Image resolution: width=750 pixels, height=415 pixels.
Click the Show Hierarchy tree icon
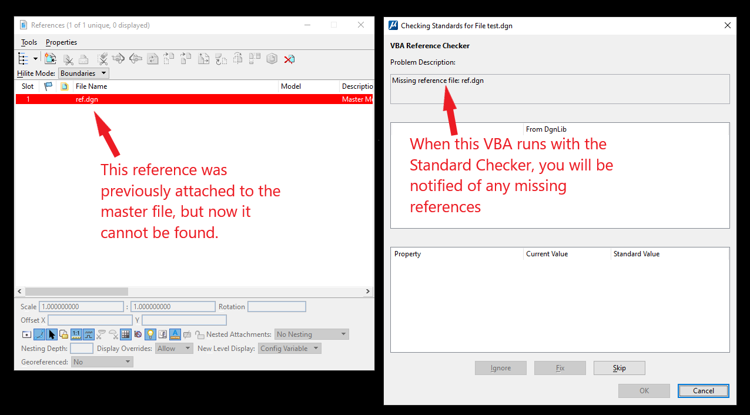pos(23,59)
